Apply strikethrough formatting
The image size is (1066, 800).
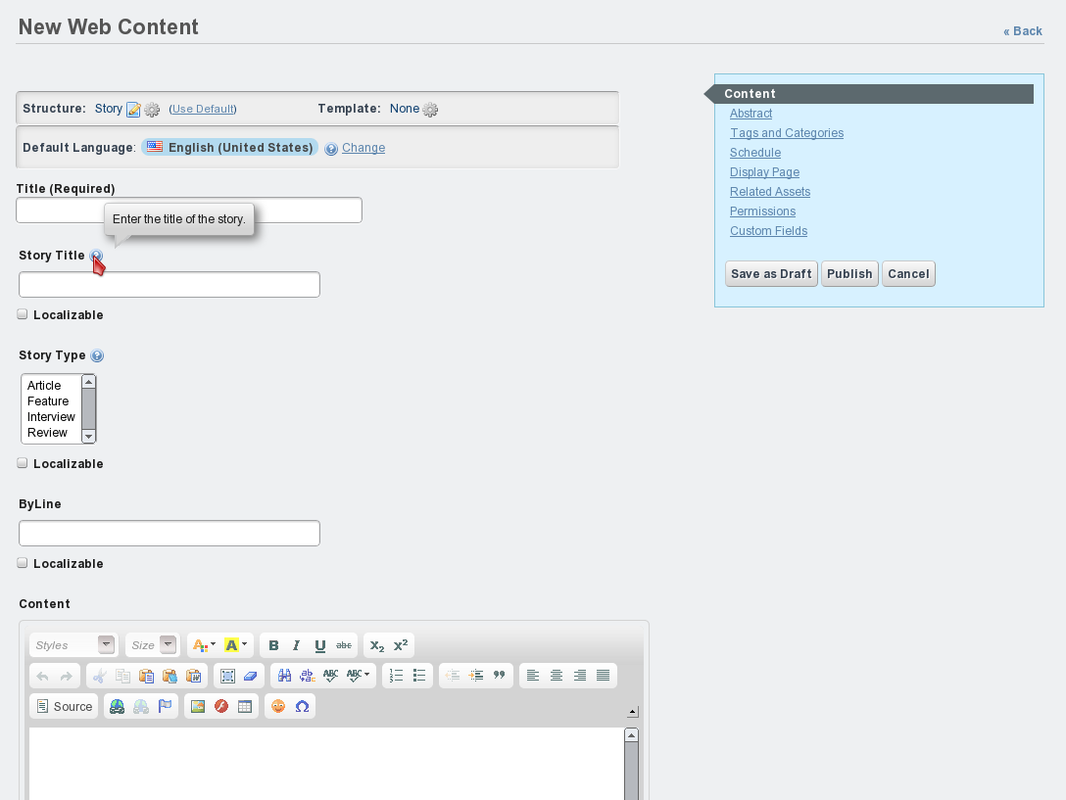344,645
